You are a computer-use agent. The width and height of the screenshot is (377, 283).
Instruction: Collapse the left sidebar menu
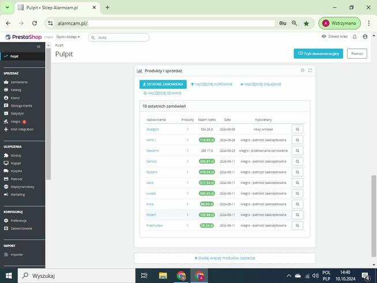click(x=39, y=46)
